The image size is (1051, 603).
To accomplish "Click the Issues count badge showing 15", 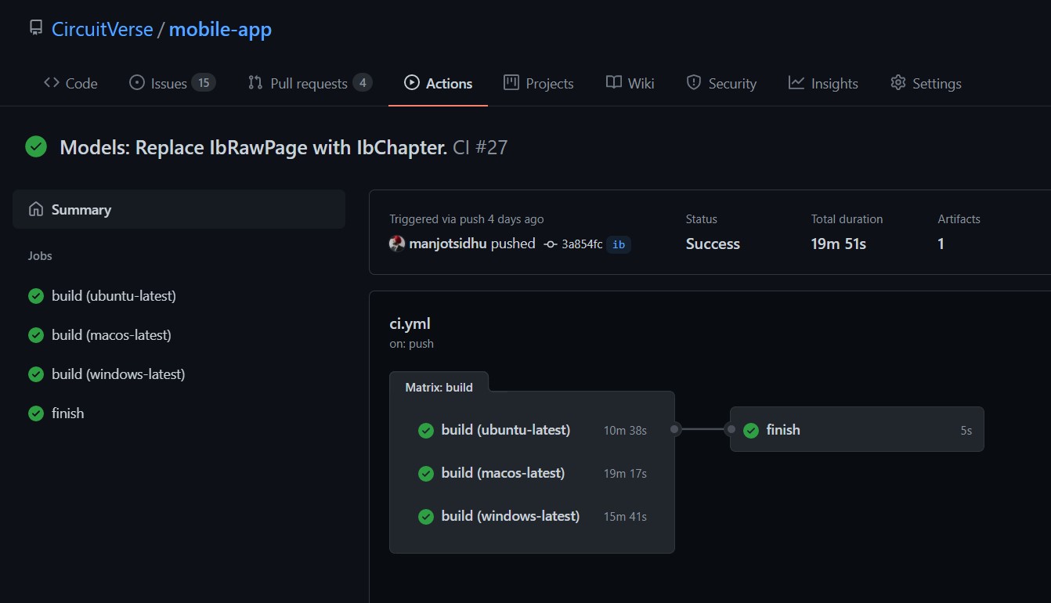I will [x=204, y=83].
